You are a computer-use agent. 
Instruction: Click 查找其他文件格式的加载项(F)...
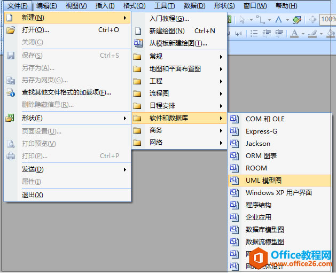(x=67, y=92)
